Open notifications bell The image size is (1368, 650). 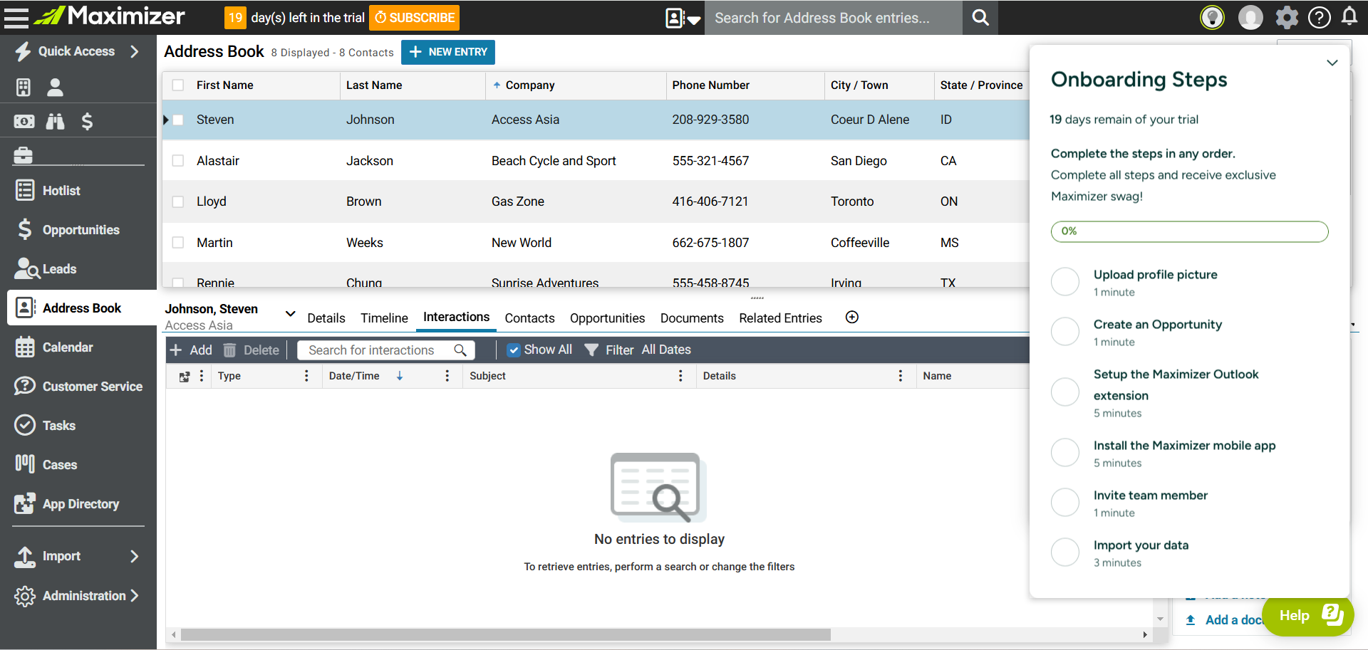tap(1349, 16)
